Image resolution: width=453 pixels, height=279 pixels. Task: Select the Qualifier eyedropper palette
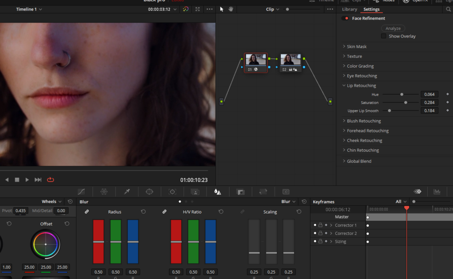(x=127, y=192)
